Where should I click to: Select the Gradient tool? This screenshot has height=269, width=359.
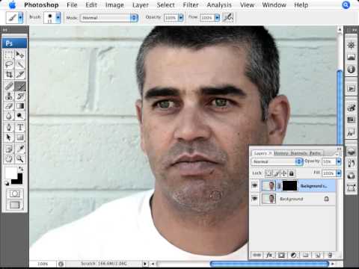coord(20,106)
